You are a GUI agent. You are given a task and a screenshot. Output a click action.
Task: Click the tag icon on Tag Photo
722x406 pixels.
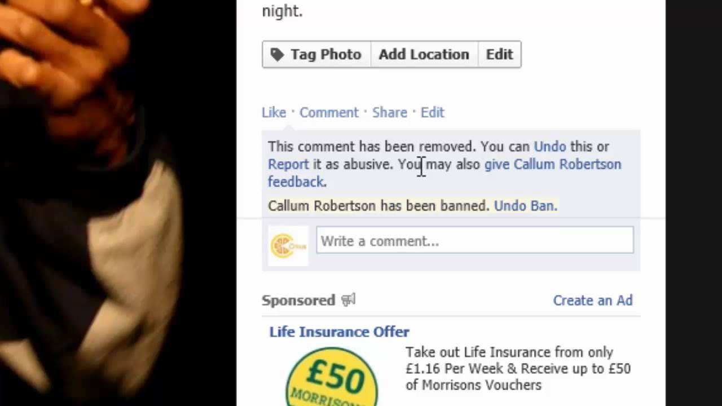coord(277,54)
